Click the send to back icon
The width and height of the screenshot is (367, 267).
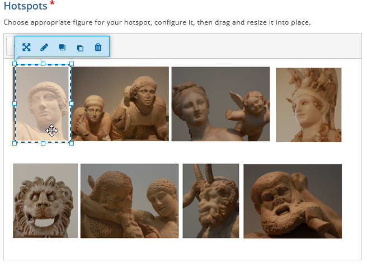[80, 48]
